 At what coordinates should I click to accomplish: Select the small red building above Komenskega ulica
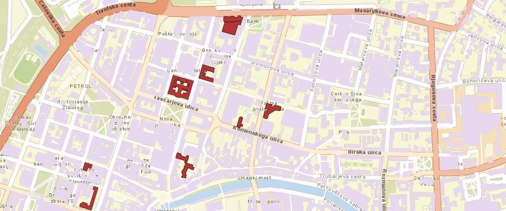tap(240, 122)
